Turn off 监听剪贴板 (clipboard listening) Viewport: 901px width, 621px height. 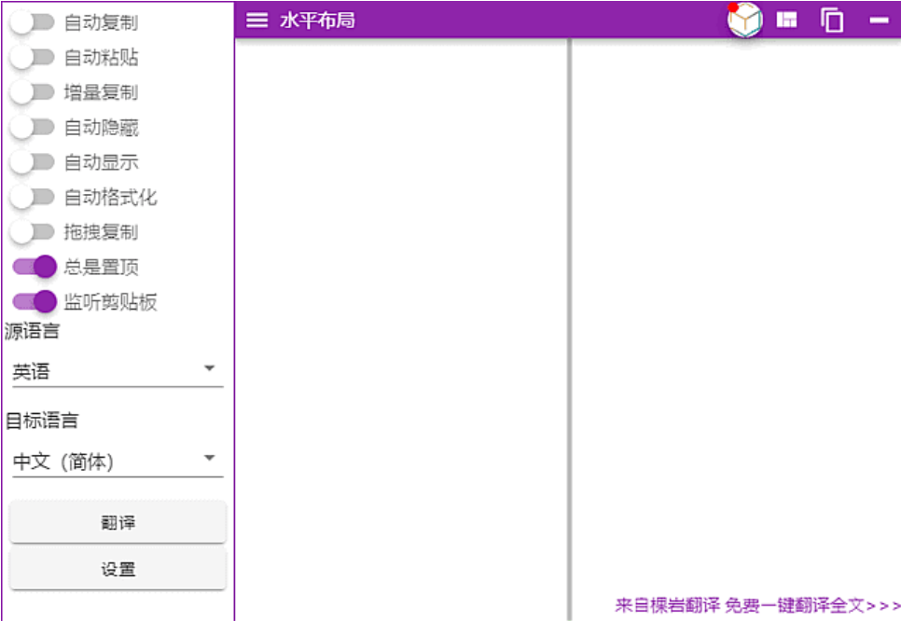coord(35,302)
